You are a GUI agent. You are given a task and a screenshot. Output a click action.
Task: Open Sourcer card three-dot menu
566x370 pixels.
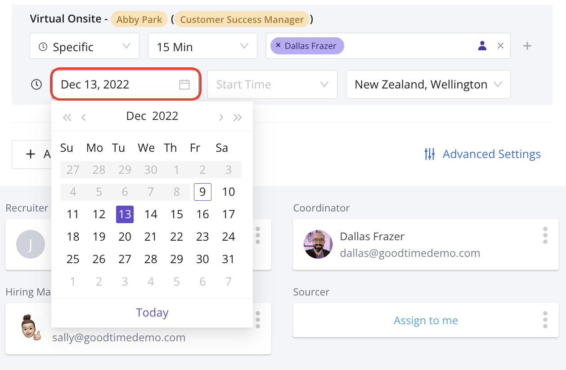[x=545, y=320]
